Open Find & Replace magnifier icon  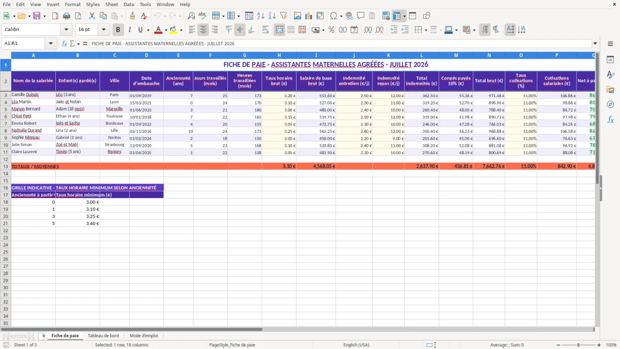[191, 16]
